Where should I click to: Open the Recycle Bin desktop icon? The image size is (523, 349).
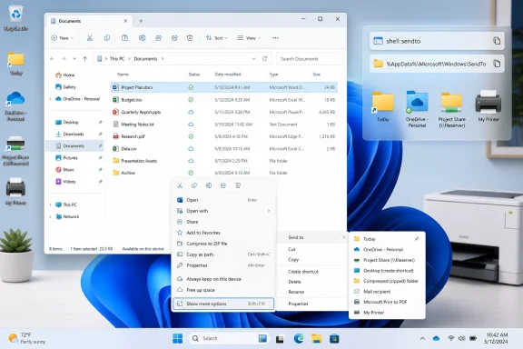coord(15,18)
